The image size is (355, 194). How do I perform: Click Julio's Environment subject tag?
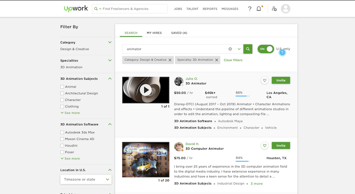pos(227,128)
